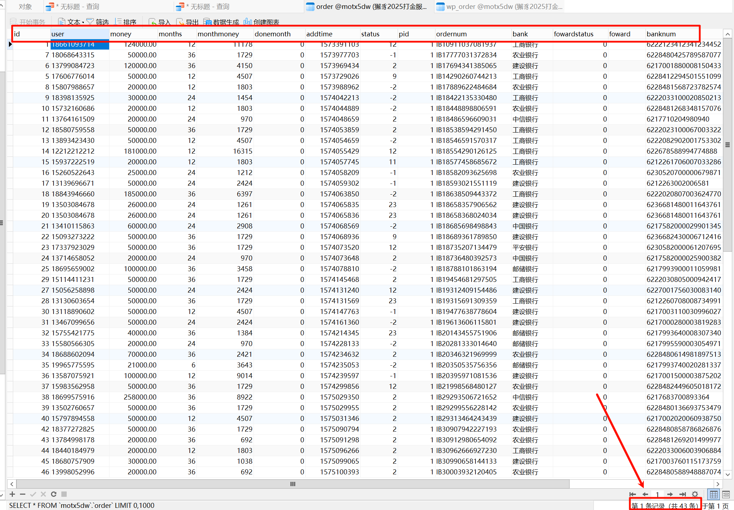
Task: Switch to form view mode
Action: (x=726, y=494)
